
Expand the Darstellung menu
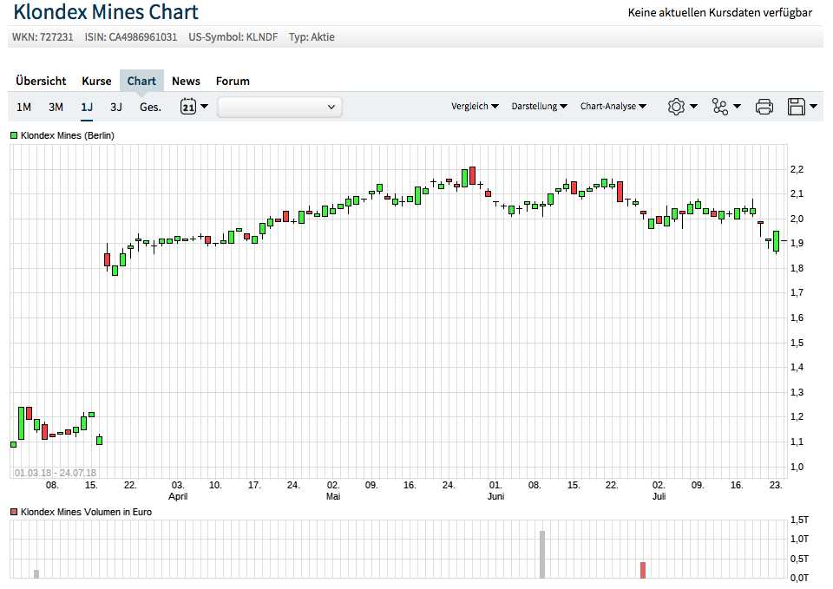(539, 107)
